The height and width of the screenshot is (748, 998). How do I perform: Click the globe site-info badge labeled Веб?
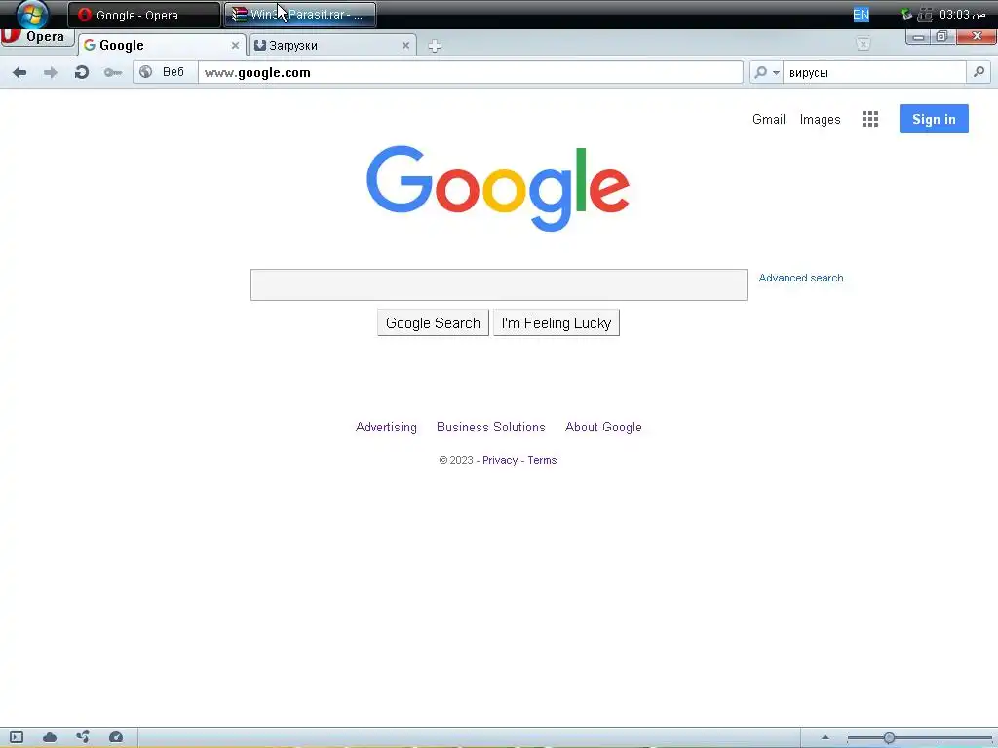165,72
